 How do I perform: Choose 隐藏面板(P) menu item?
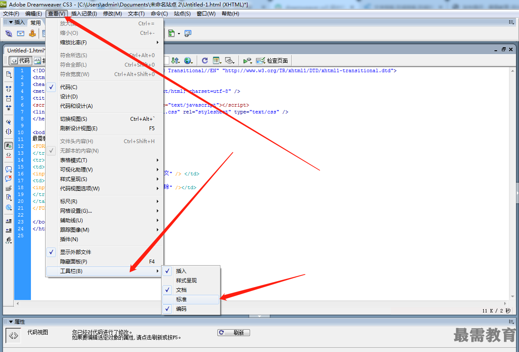[104, 261]
